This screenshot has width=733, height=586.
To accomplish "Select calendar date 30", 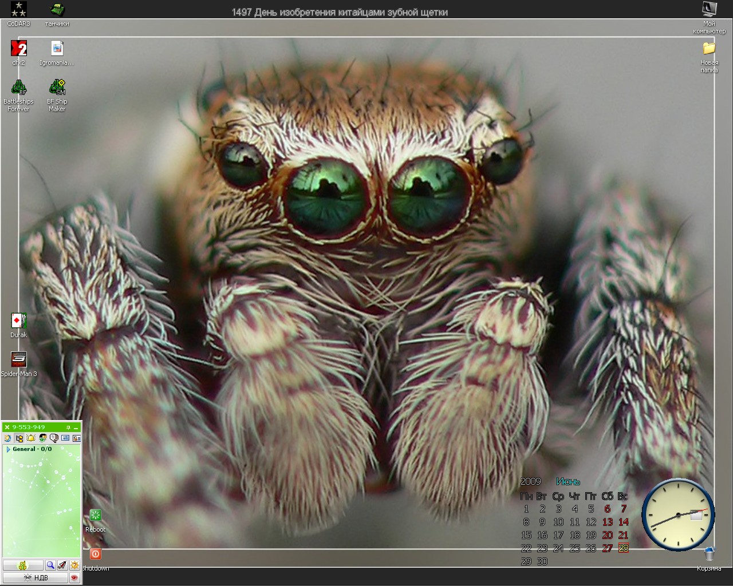I will tap(542, 561).
